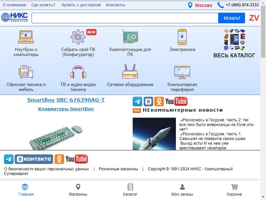This screenshot has width=266, height=200.
Task: Open the О компании menu item
Action: point(14,5)
